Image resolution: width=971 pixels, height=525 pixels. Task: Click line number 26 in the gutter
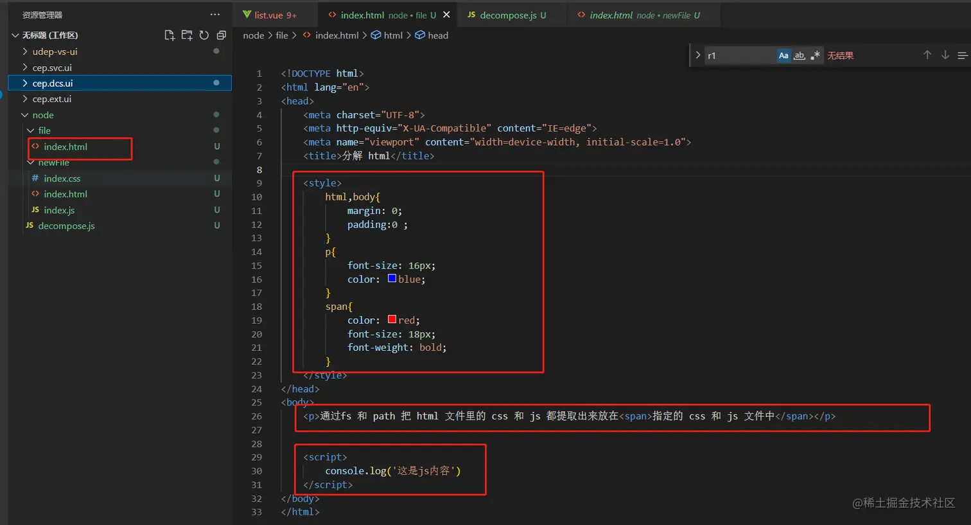pos(257,416)
